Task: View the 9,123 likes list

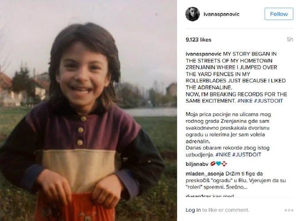Action: pyautogui.click(x=198, y=40)
